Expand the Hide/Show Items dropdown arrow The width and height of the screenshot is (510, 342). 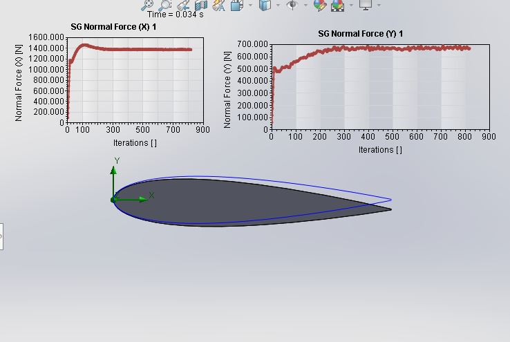(305, 5)
